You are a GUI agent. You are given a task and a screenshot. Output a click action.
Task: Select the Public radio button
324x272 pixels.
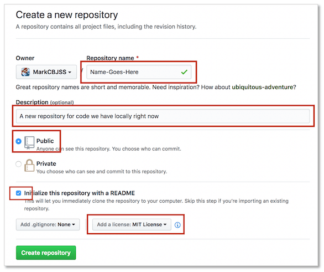click(x=18, y=141)
